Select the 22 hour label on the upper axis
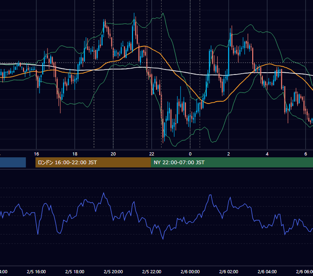This screenshot has height=276, width=313. coord(152,154)
